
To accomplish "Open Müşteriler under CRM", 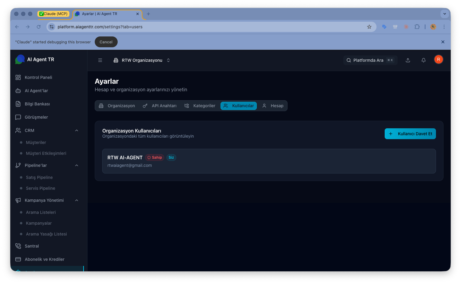I will pos(36,142).
